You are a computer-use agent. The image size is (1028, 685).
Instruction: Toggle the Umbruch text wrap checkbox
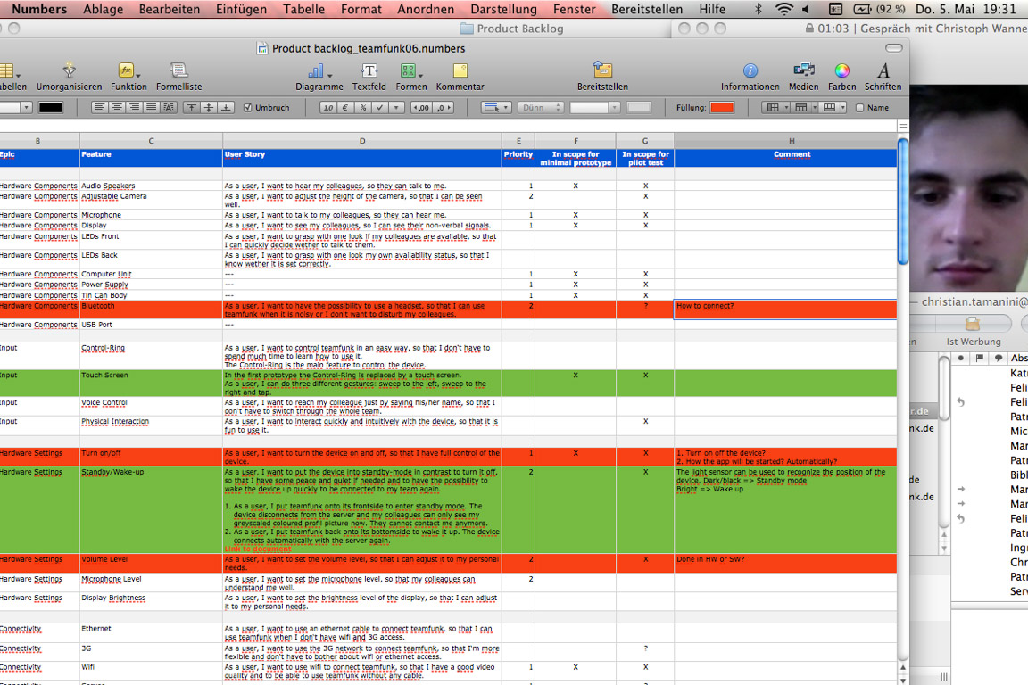click(248, 108)
